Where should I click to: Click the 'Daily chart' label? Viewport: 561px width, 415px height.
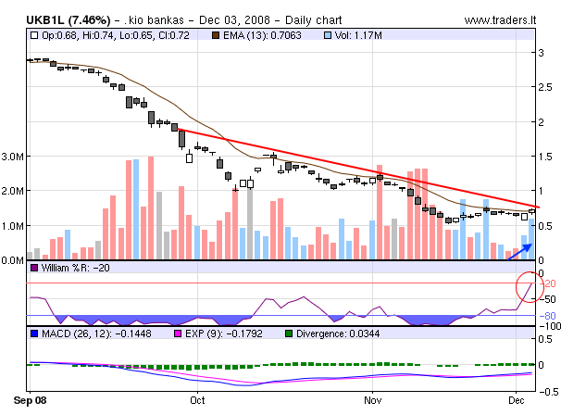tap(314, 20)
